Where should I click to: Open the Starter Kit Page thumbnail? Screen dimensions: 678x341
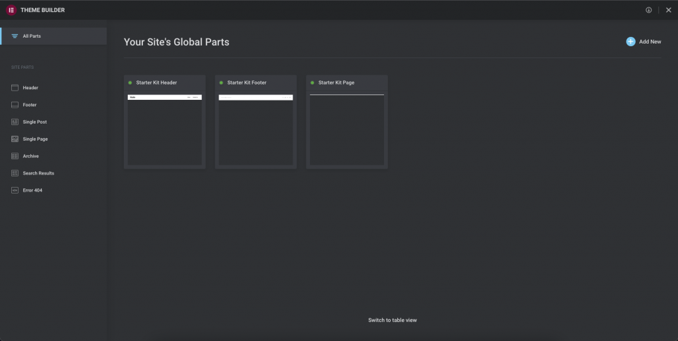(347, 130)
